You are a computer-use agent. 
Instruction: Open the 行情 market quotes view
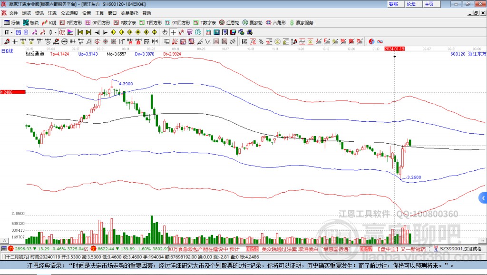[12, 22]
